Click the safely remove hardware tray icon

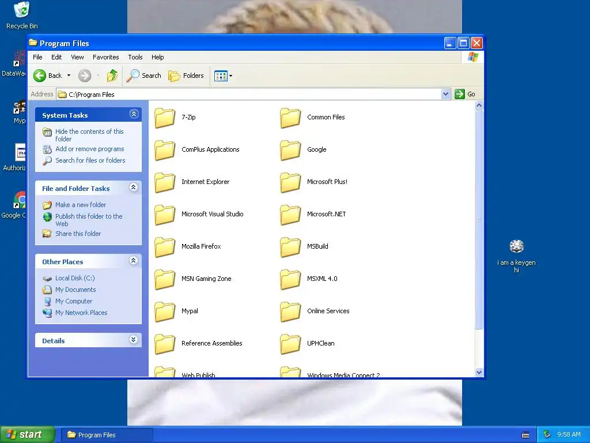click(x=547, y=435)
